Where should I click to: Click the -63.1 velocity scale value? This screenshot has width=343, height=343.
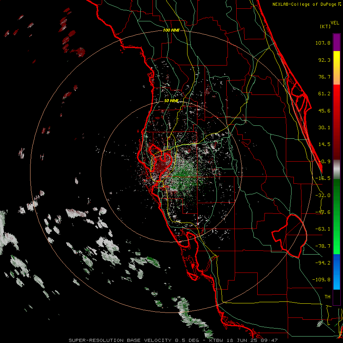323,229
